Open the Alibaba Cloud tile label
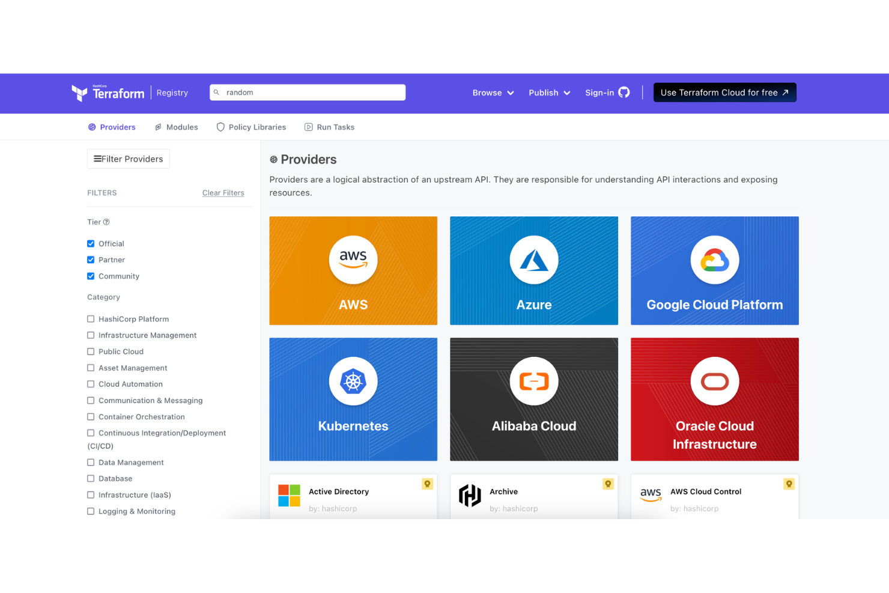The width and height of the screenshot is (889, 593). [534, 427]
